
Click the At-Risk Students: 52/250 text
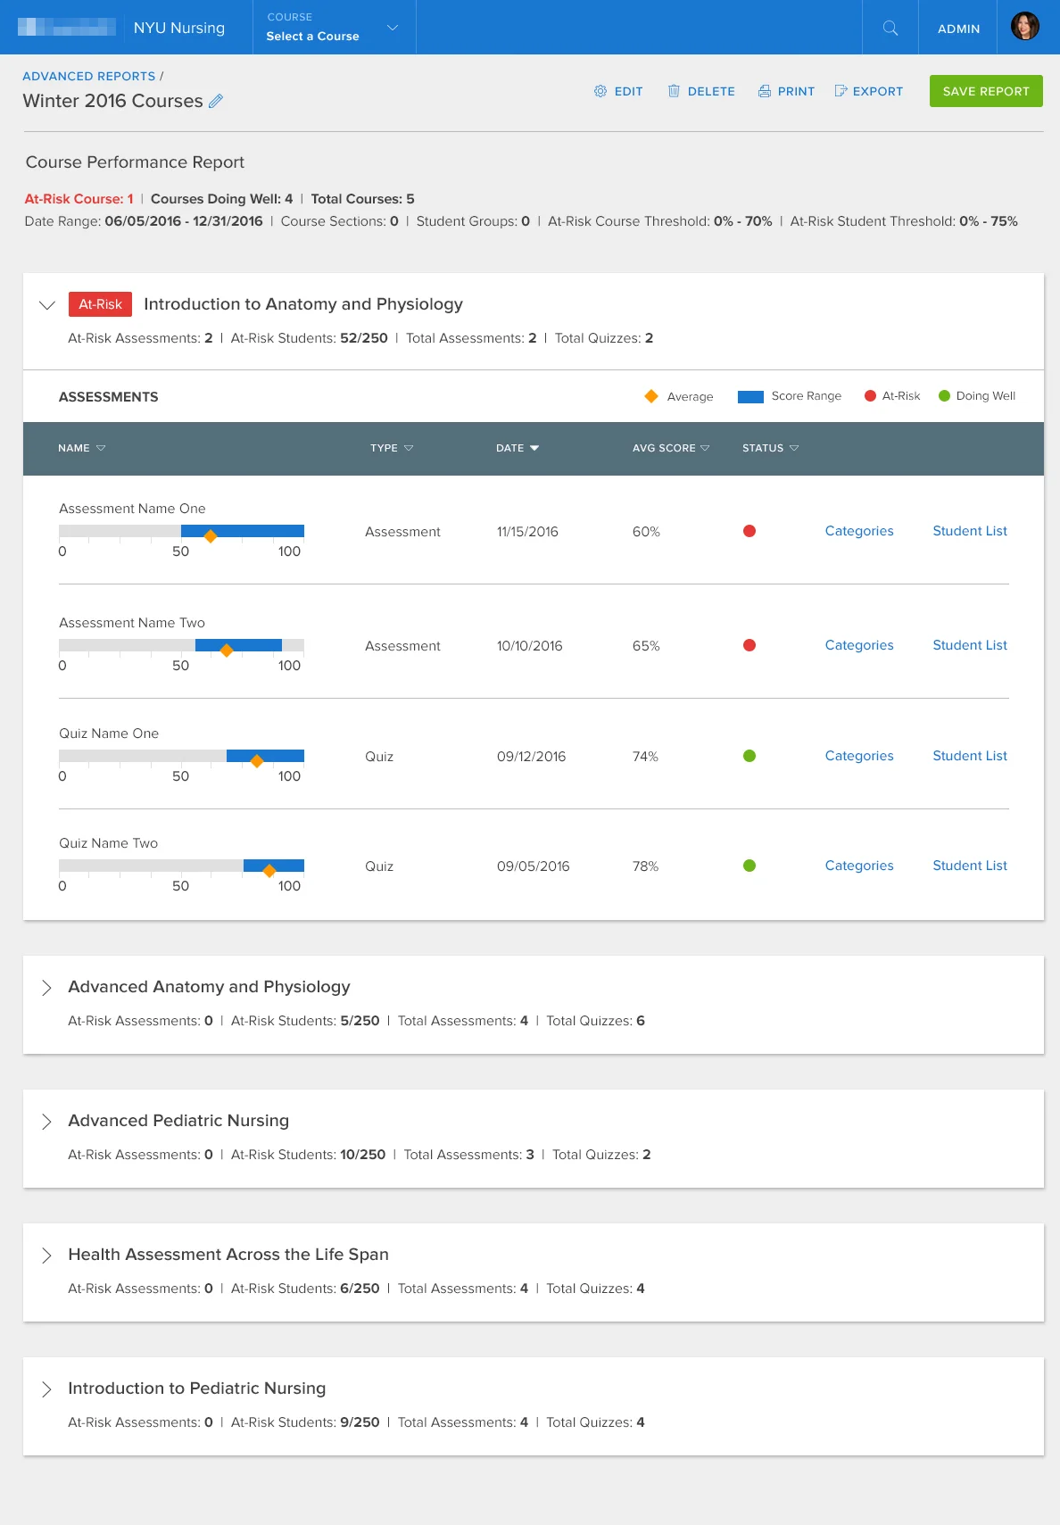pos(310,338)
